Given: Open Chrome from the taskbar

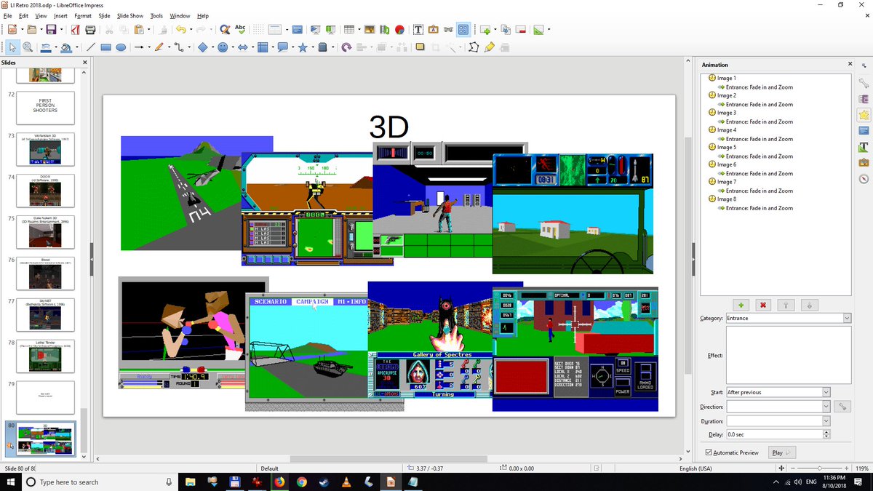Looking at the screenshot, I should click(x=302, y=482).
